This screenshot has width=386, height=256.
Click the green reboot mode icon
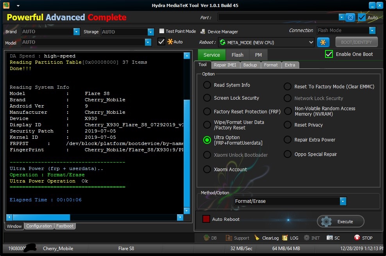pyautogui.click(x=223, y=42)
